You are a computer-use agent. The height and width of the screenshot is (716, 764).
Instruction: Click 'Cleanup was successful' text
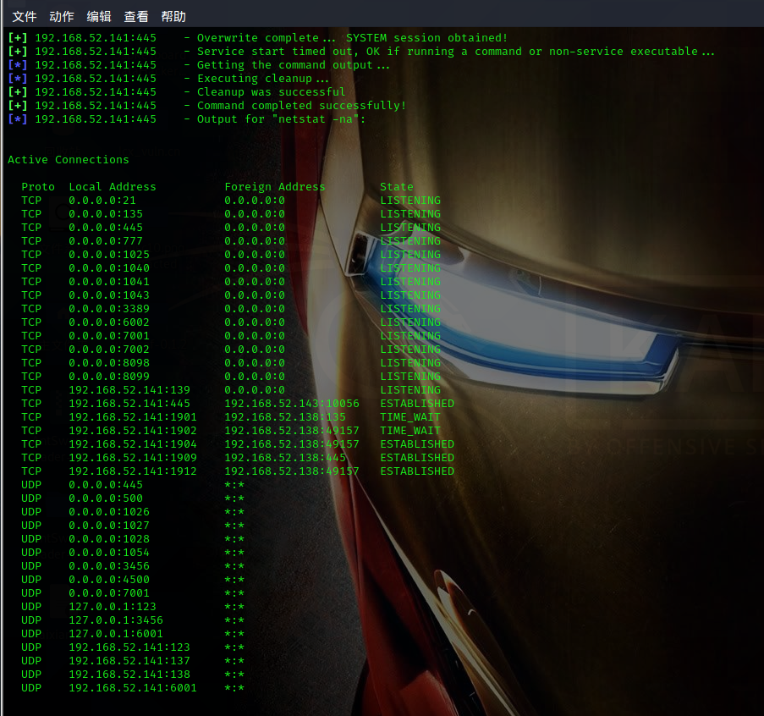point(271,92)
